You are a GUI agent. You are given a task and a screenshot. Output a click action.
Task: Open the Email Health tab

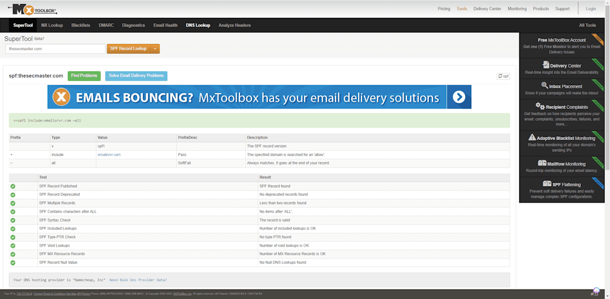coord(166,25)
